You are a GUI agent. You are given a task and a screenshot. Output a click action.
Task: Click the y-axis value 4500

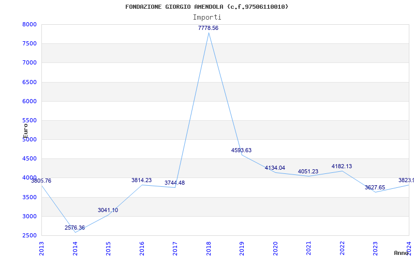29,159
